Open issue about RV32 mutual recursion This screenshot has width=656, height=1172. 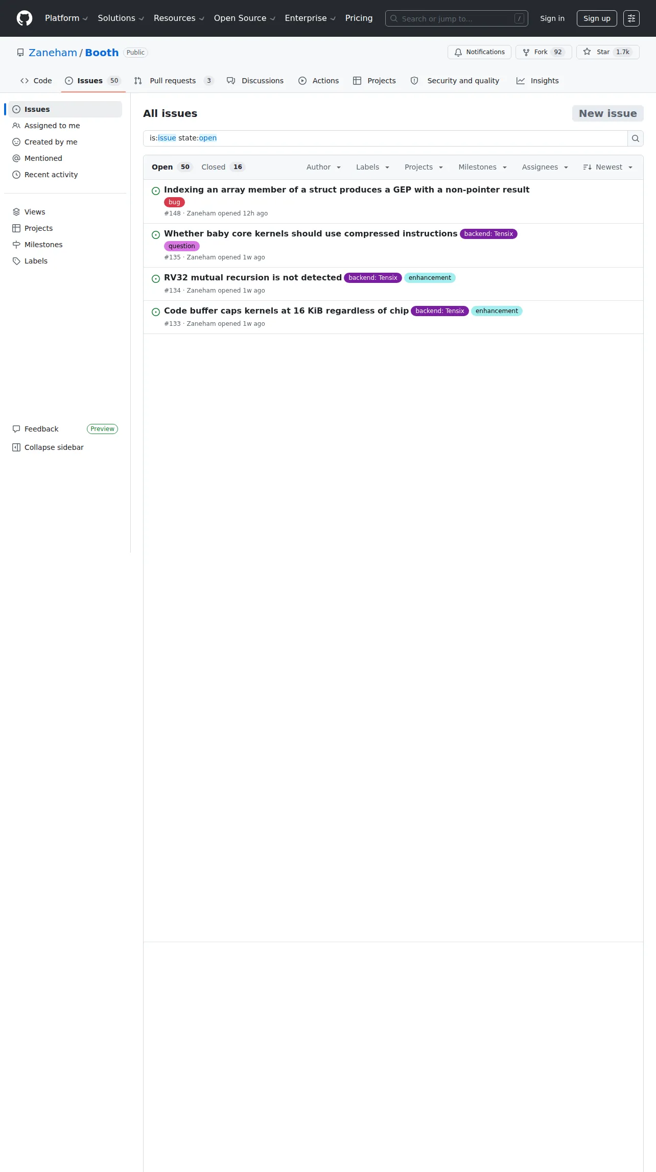[253, 277]
